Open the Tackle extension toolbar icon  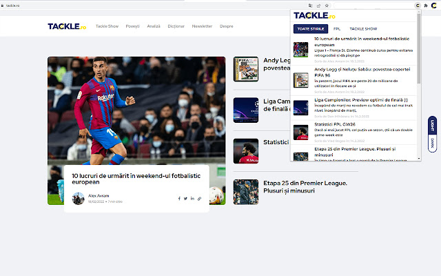pyautogui.click(x=418, y=6)
